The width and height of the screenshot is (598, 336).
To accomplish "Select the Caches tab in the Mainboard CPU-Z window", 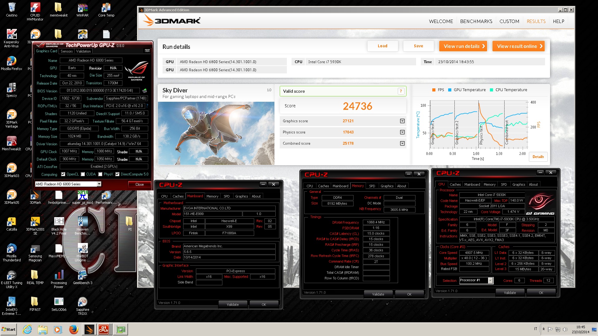I will [x=178, y=196].
